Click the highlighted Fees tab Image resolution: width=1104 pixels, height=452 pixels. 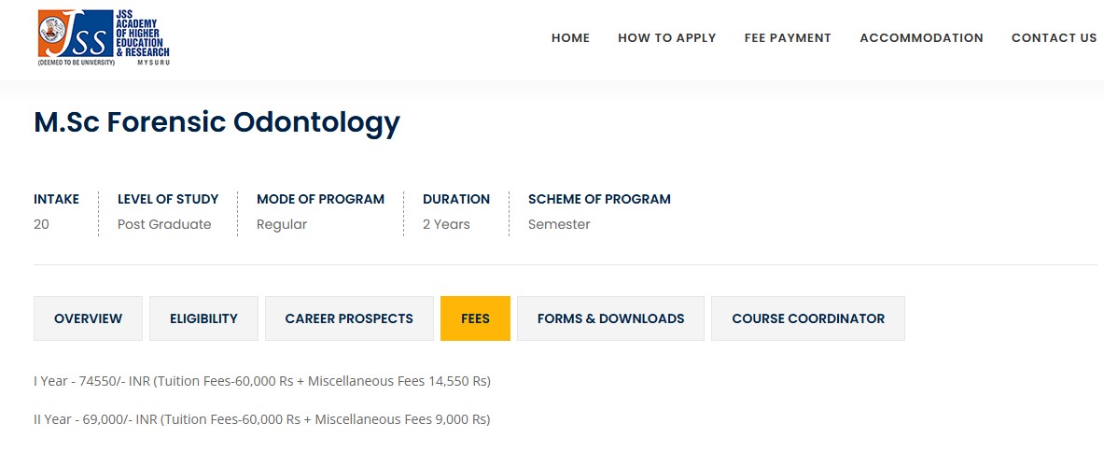pyautogui.click(x=475, y=318)
